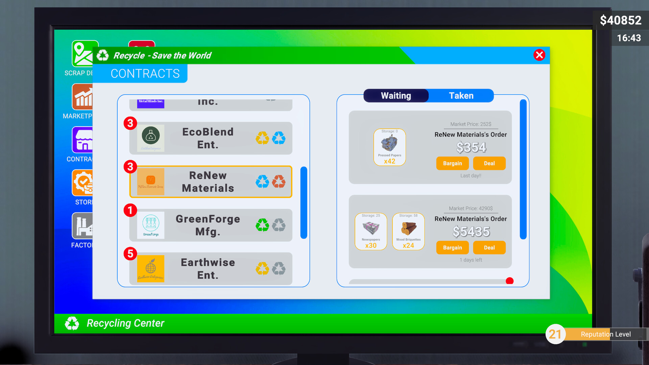Screen dimensions: 649x365
Task: Close the Contracts panel
Action: (539, 55)
